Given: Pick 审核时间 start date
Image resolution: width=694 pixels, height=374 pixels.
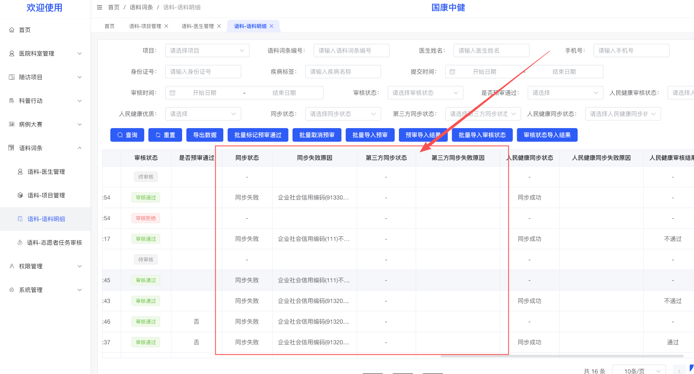Looking at the screenshot, I should point(204,93).
